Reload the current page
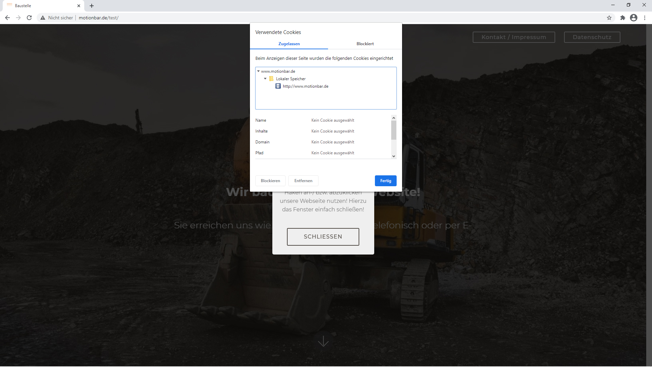Viewport: 652px width, 367px height. pos(29,18)
